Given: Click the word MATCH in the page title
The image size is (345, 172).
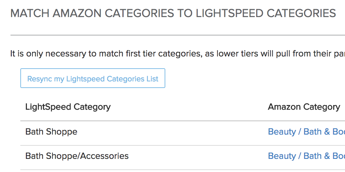Looking at the screenshot, I should point(30,13).
